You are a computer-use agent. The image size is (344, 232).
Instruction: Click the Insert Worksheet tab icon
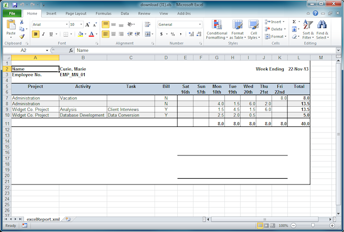pos(68,219)
